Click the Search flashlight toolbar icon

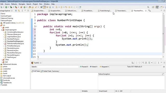(36, 7)
